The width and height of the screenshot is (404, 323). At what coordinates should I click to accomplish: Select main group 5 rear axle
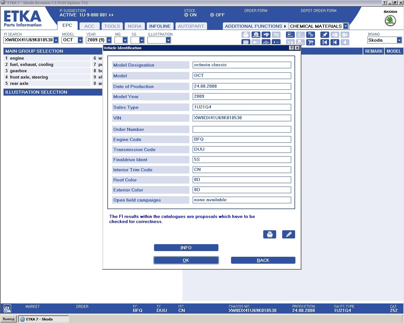pyautogui.click(x=47, y=83)
